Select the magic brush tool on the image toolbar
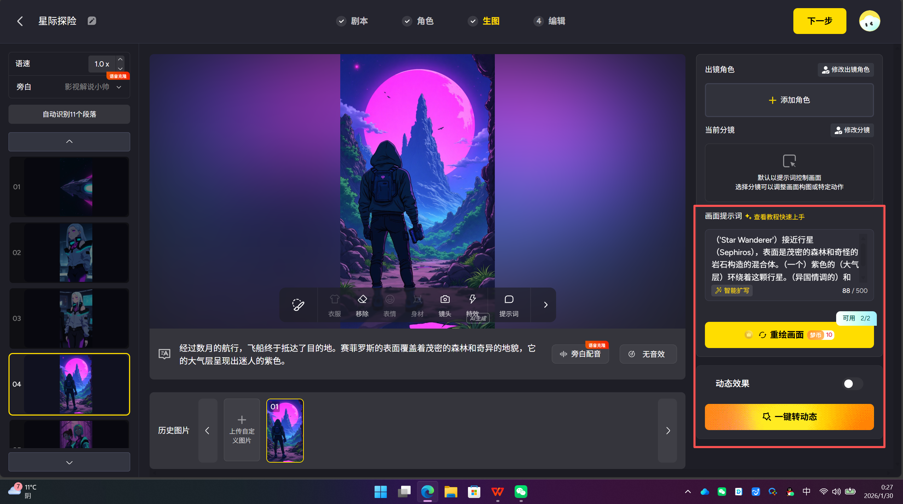Image resolution: width=903 pixels, height=504 pixels. [x=297, y=305]
